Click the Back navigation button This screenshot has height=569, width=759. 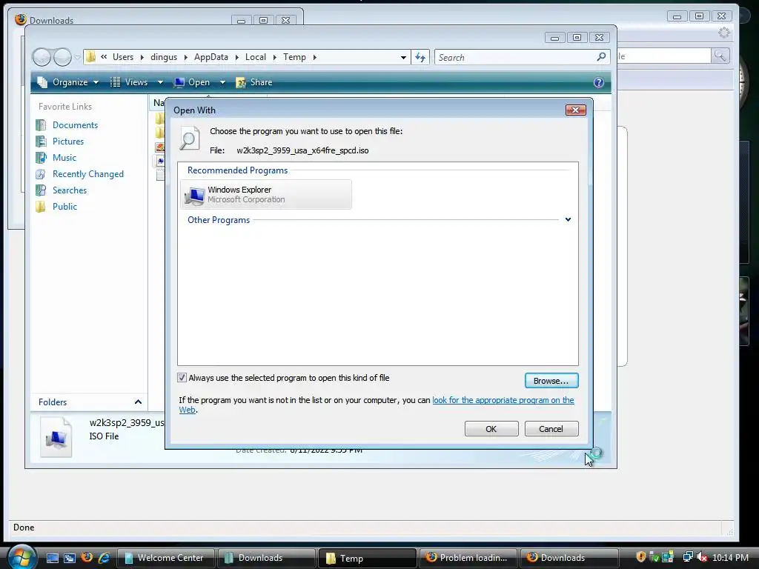pos(42,58)
